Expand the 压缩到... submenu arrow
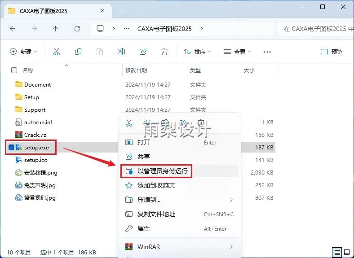The image size is (354, 258). (231, 200)
